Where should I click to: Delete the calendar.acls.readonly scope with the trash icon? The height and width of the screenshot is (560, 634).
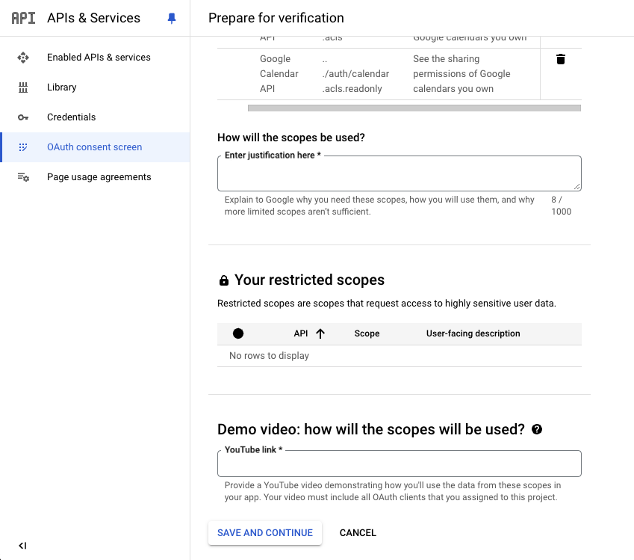[x=560, y=59]
